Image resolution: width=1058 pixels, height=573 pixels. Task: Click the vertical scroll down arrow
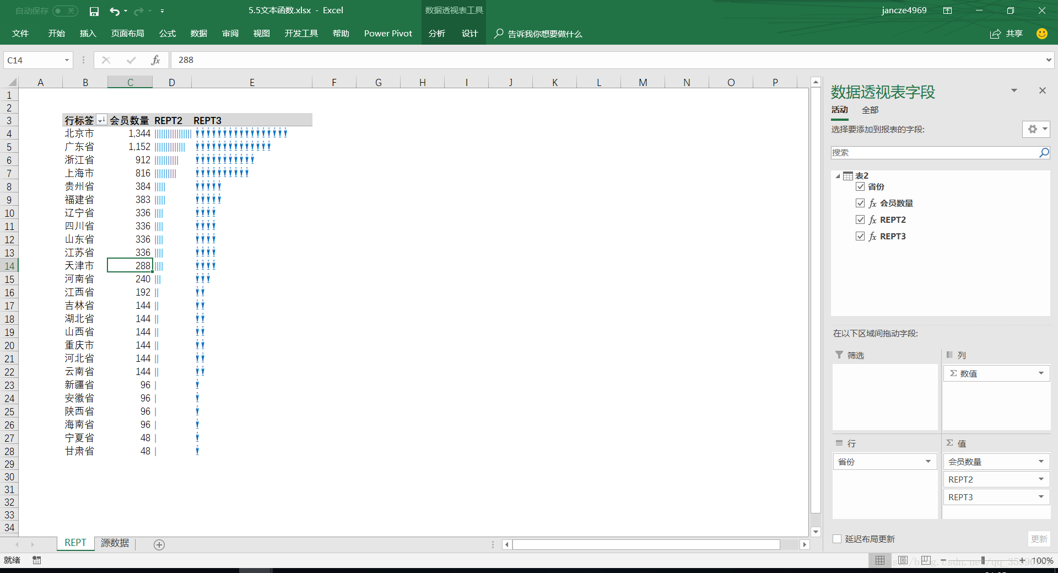point(816,532)
